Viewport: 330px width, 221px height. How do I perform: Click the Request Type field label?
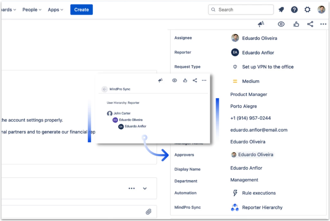(x=187, y=67)
